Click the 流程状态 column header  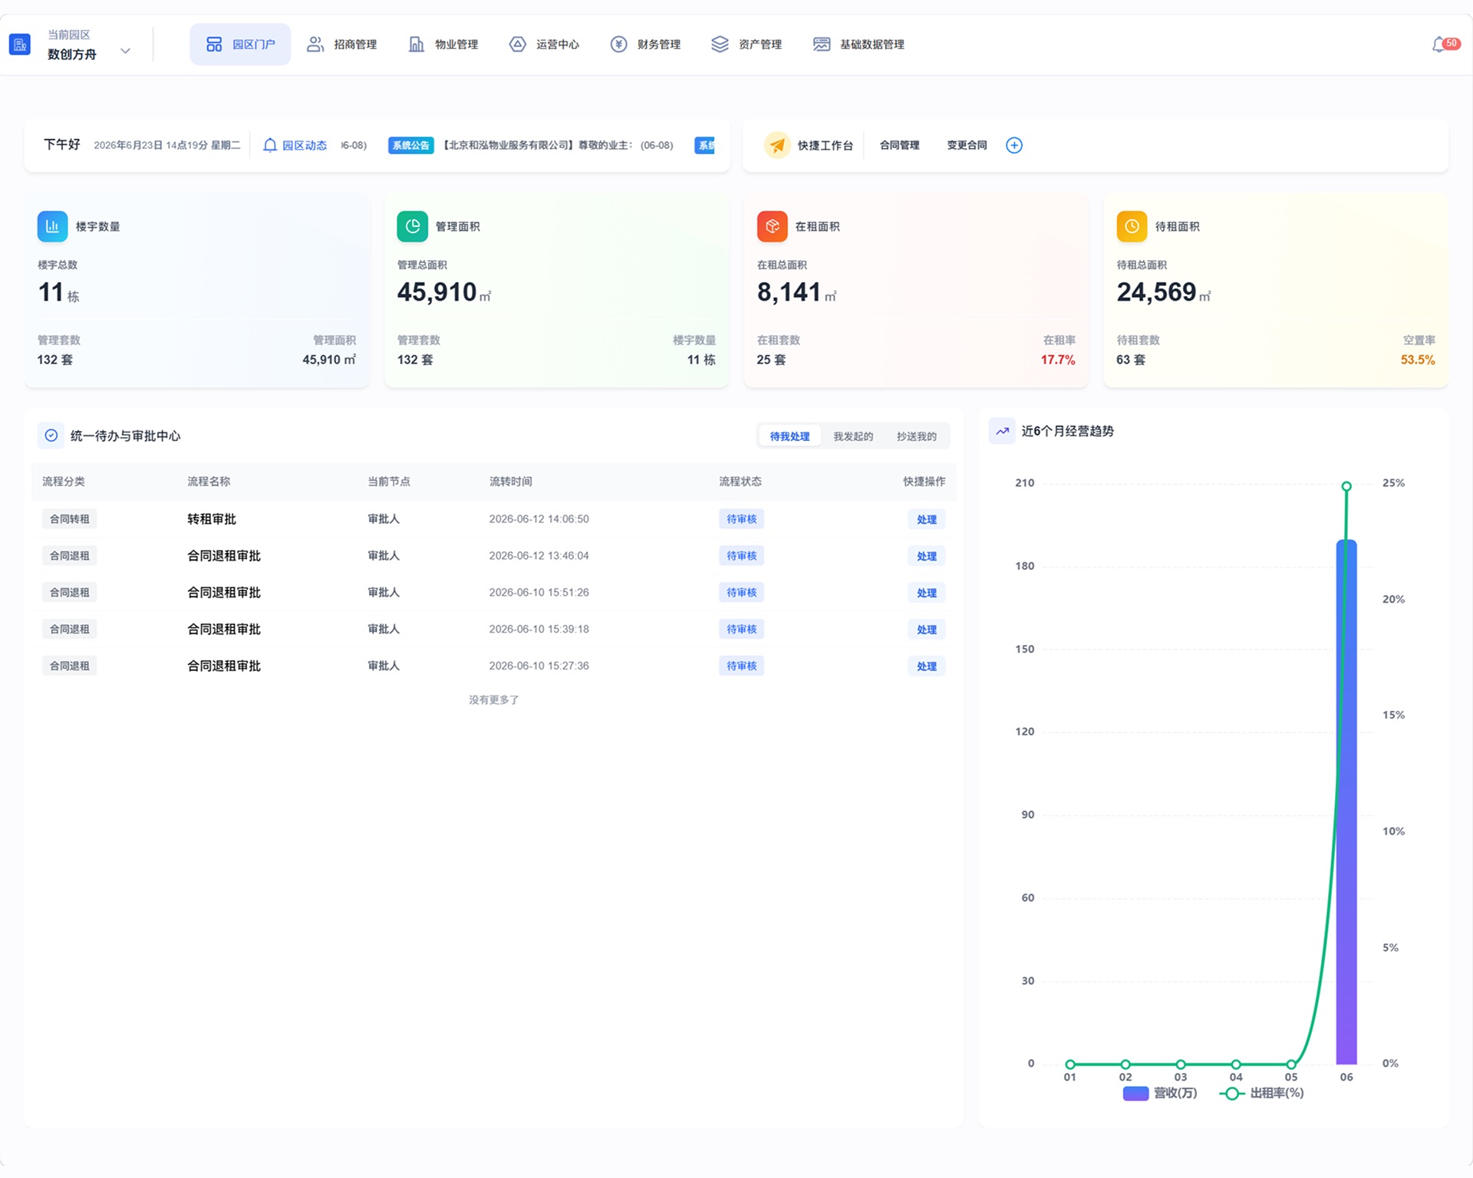coord(740,482)
